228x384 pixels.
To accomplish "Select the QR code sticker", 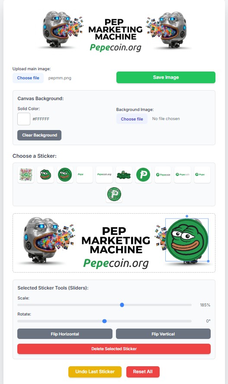I will [x=26, y=175].
